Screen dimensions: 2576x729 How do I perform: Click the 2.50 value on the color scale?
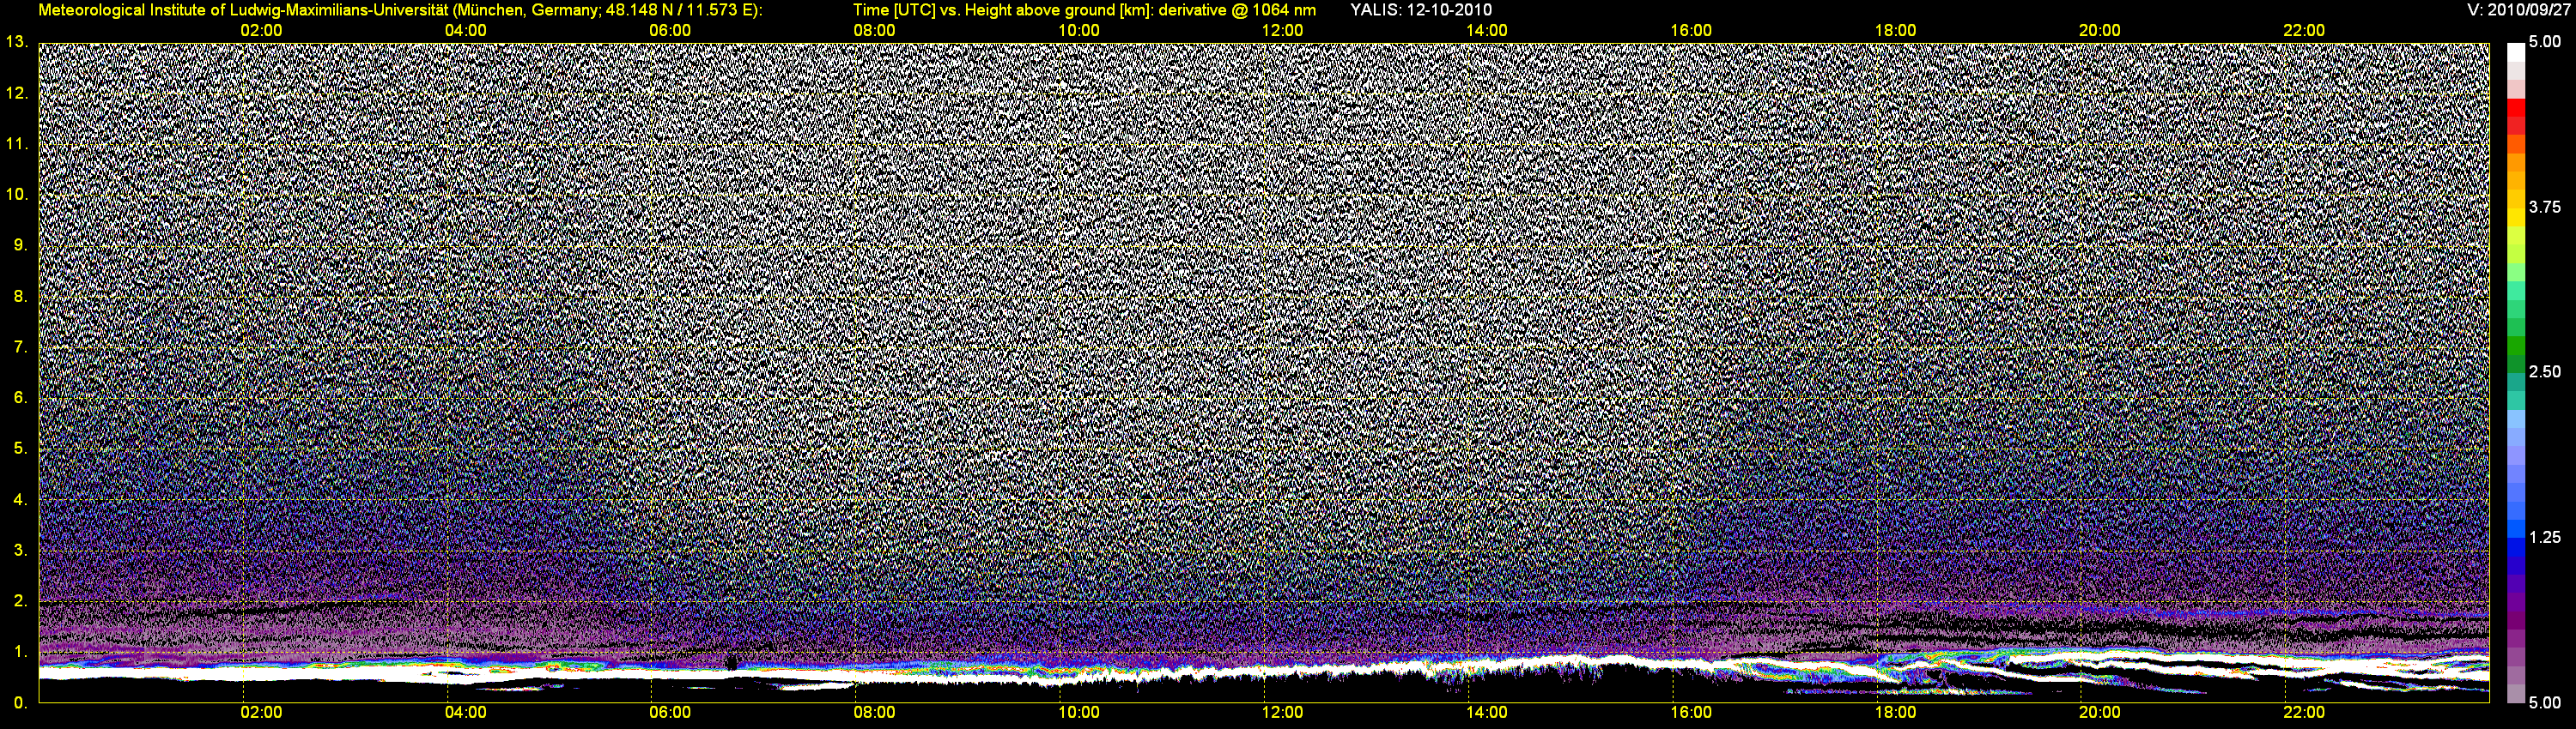pos(2545,371)
